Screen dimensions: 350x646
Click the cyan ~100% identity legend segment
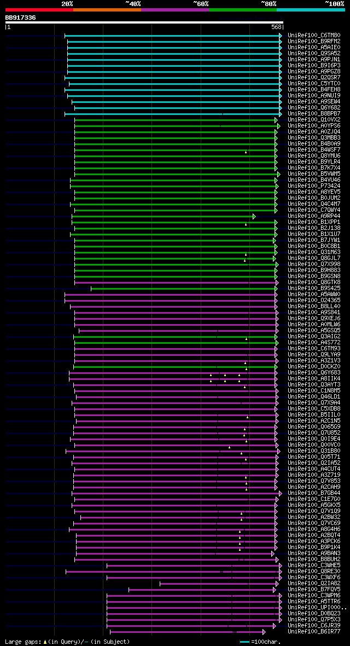click(x=311, y=9)
